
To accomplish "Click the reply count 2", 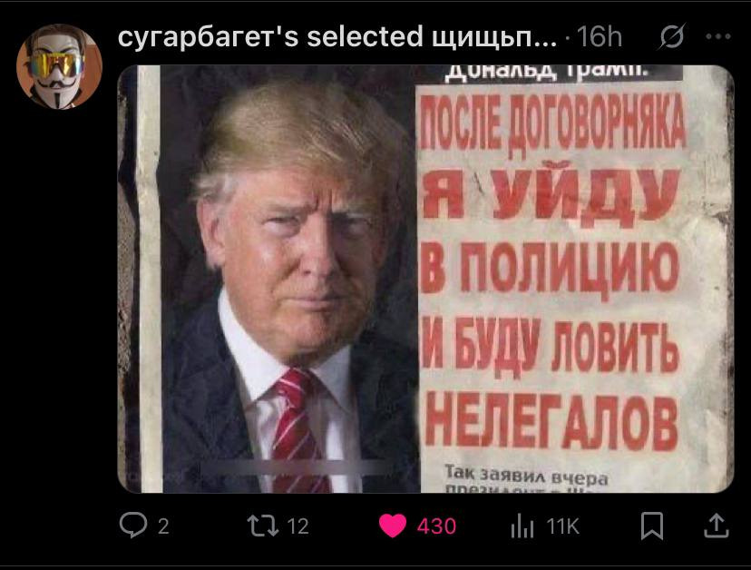I will coord(163,526).
